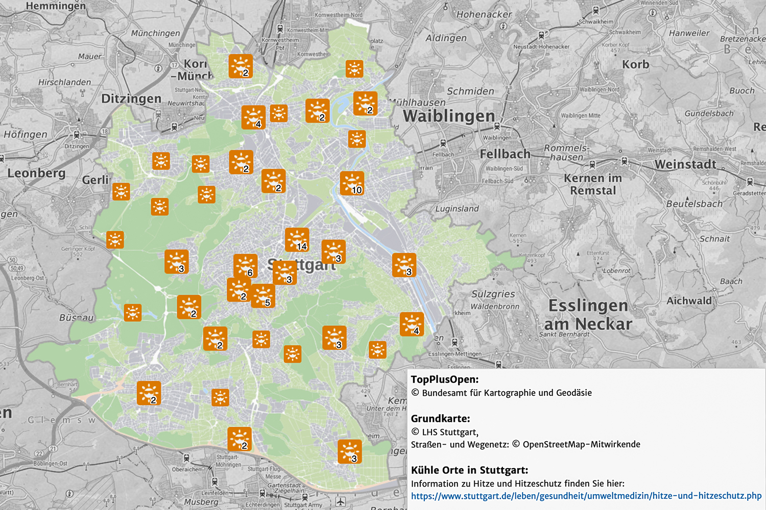This screenshot has width=766, height=510.
Task: Open the 2-cluster marker above Stuttgart-Möhringen
Action: click(240, 439)
